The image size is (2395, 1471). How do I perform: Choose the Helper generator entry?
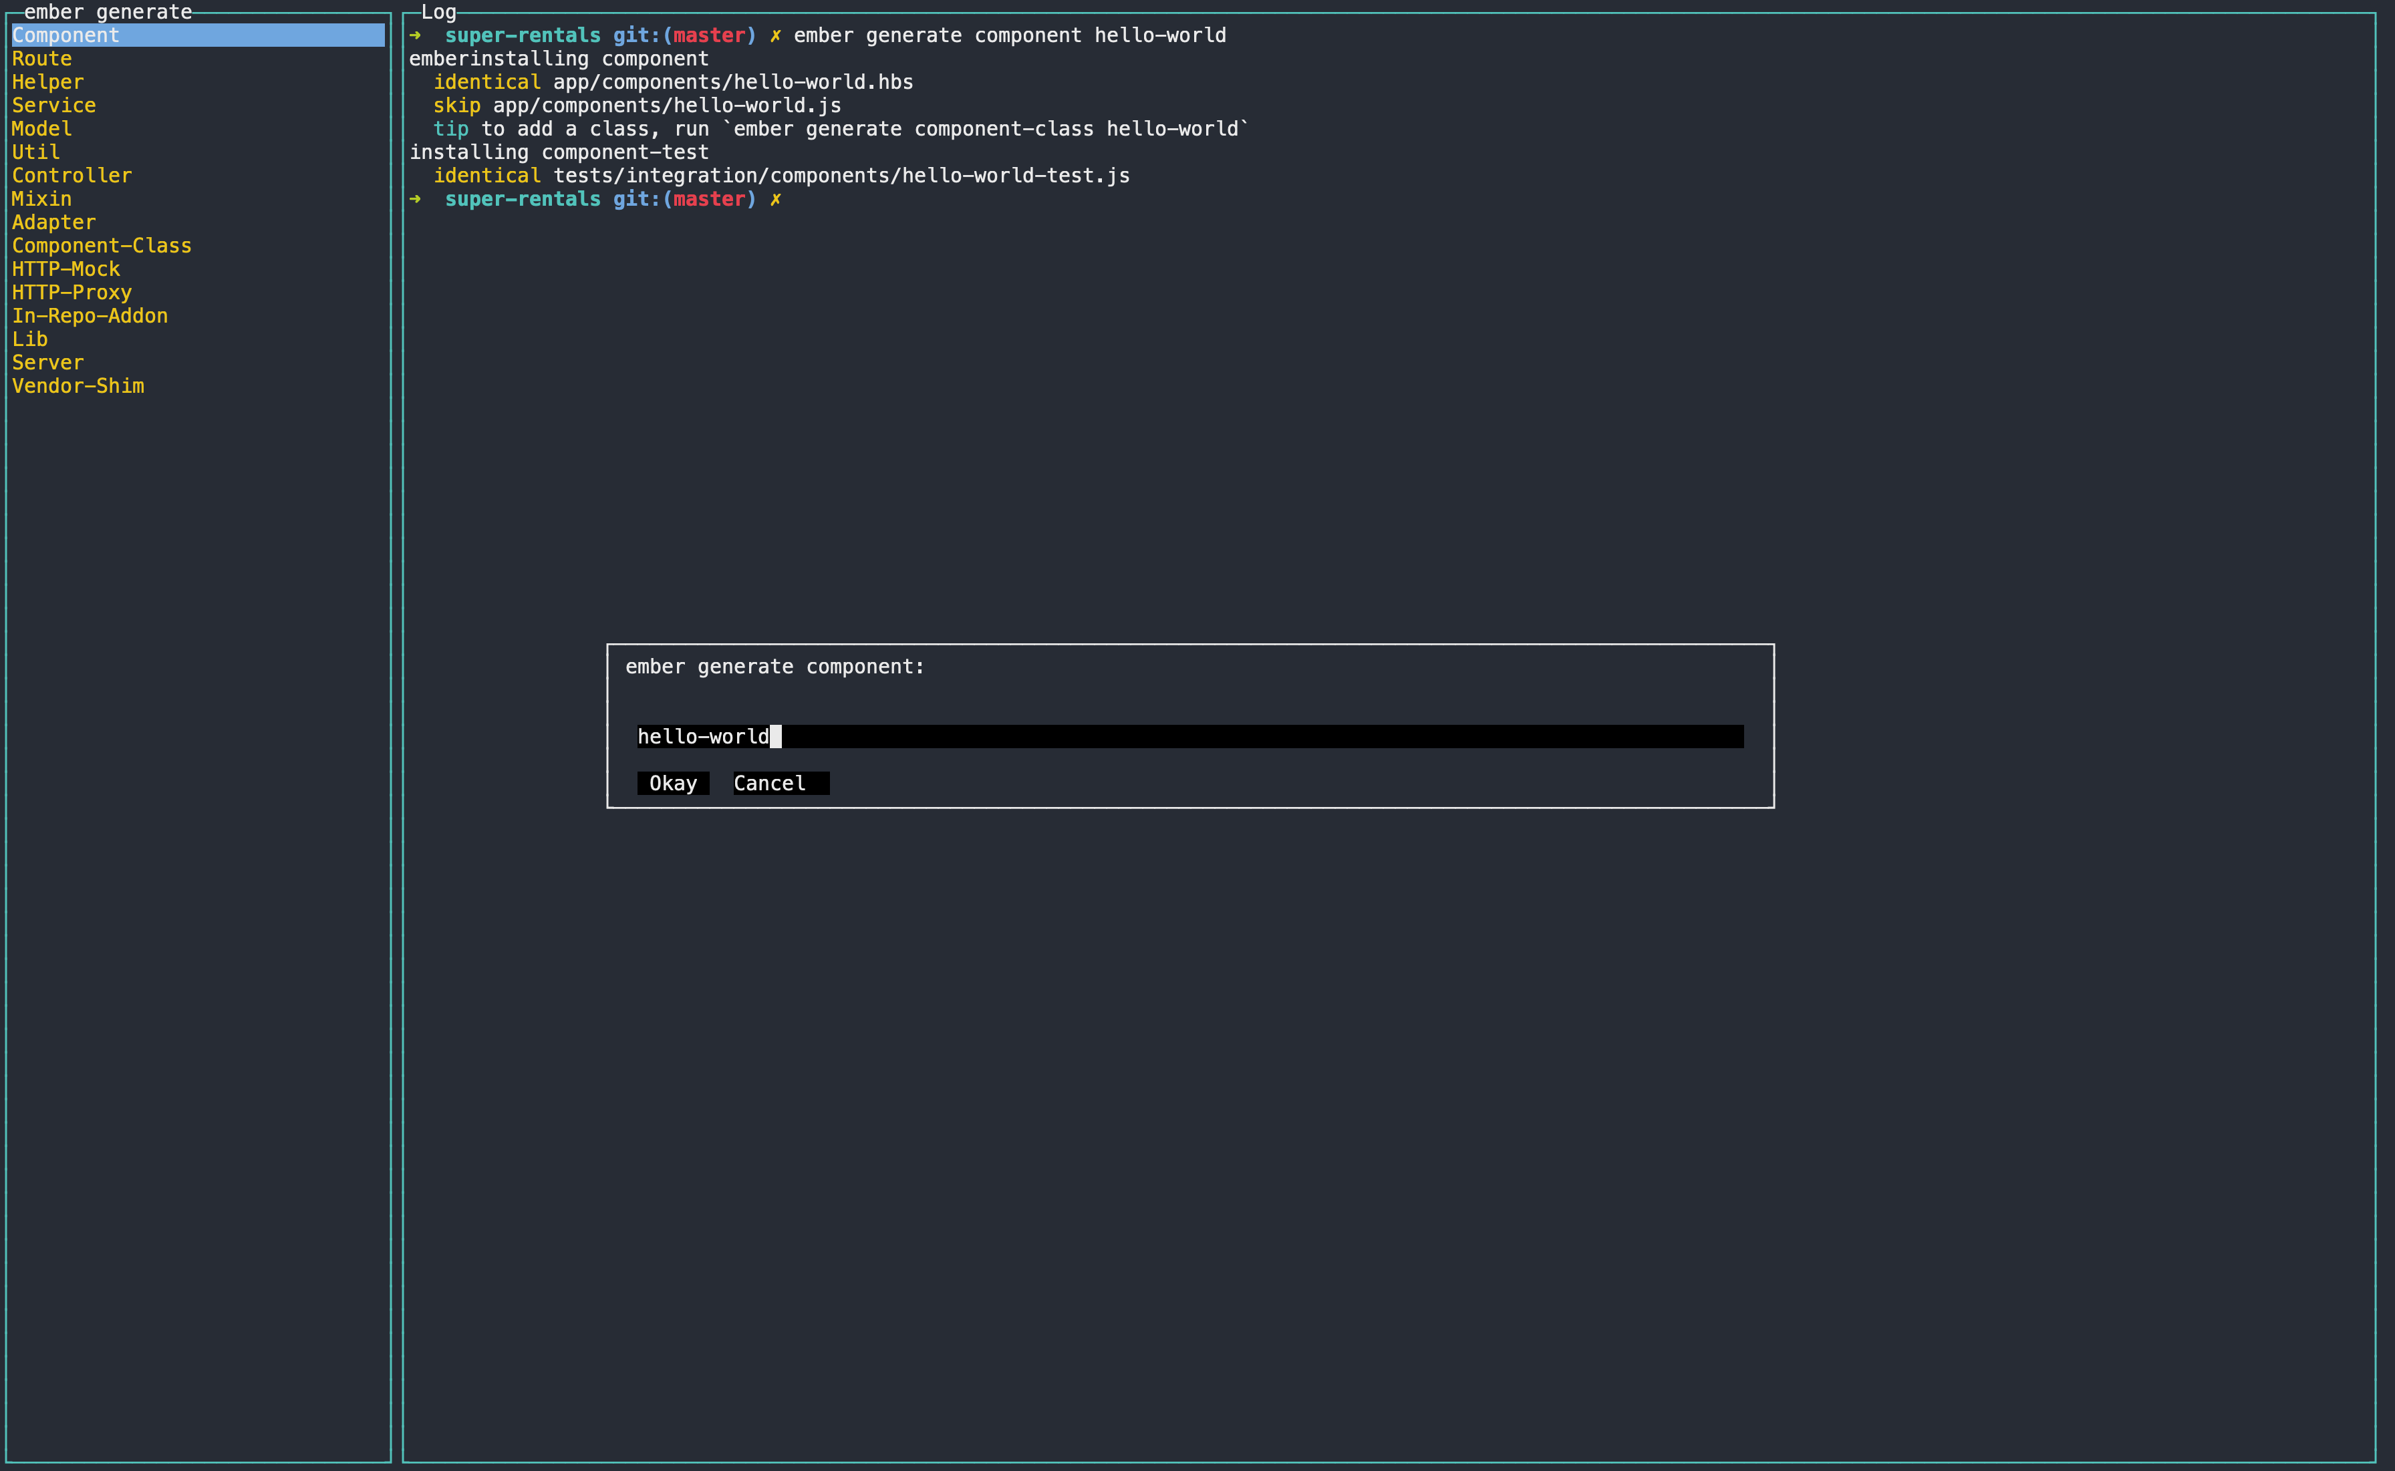point(47,81)
